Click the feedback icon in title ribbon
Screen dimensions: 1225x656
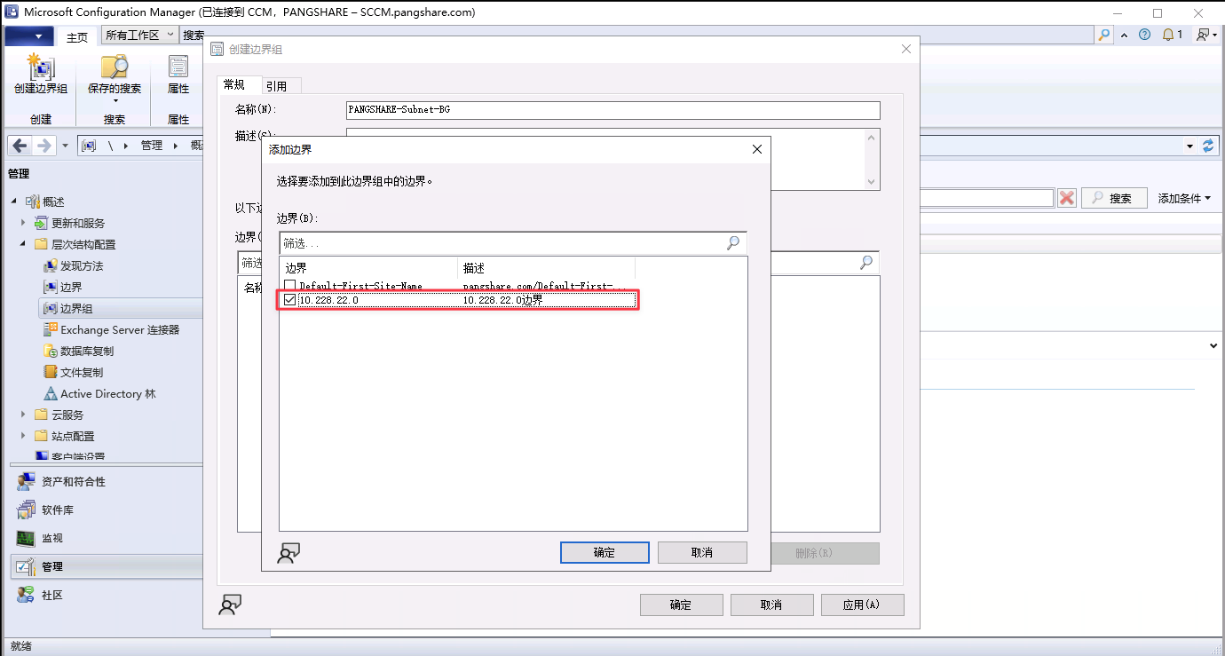click(1204, 35)
